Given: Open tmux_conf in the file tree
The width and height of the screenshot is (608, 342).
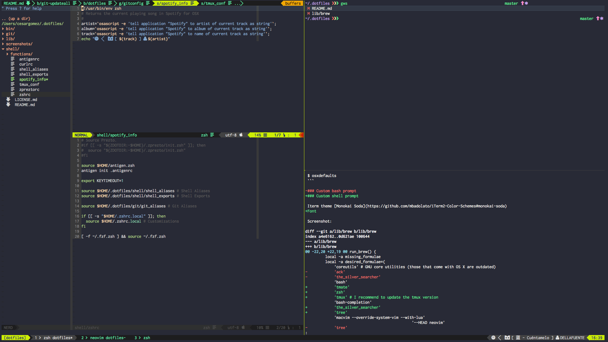Looking at the screenshot, I should point(29,84).
